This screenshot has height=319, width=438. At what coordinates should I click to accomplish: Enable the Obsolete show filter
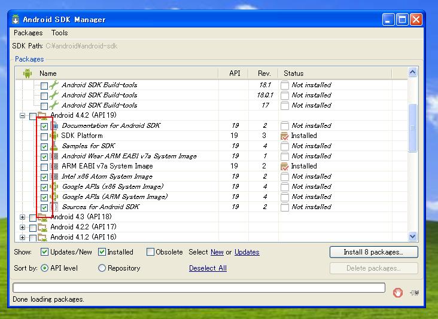(150, 252)
